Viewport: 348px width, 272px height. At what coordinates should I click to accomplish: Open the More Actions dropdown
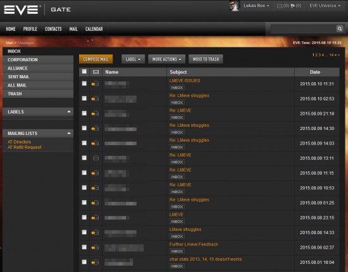click(x=166, y=59)
